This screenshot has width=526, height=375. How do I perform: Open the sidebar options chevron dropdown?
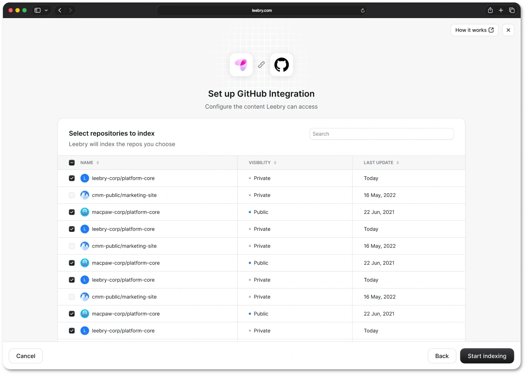click(46, 10)
